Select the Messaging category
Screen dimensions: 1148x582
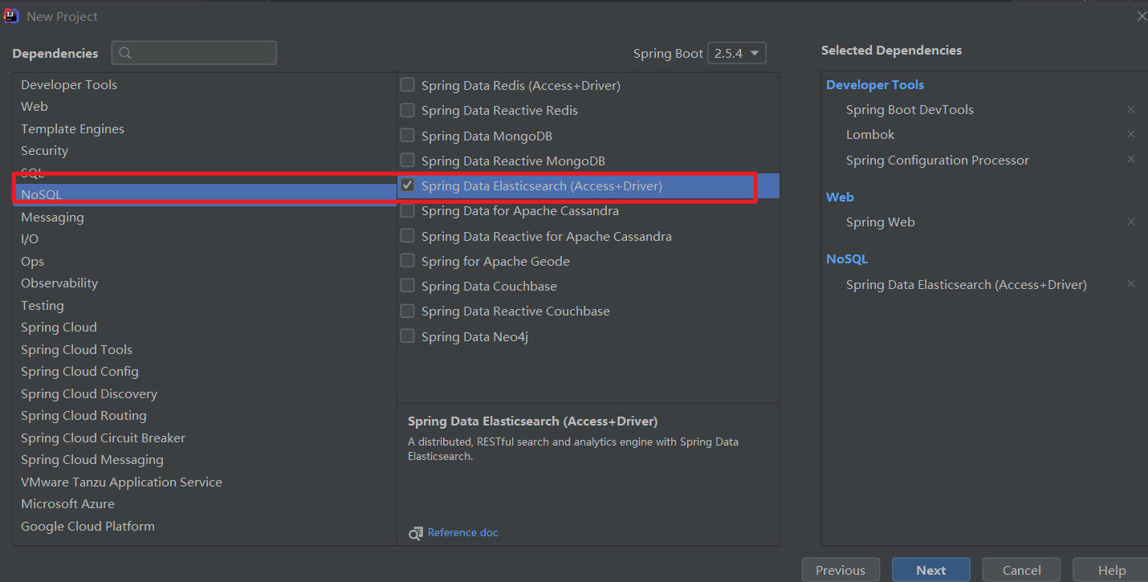pos(52,218)
